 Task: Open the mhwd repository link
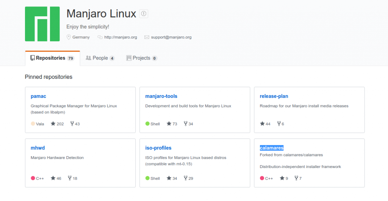coord(38,148)
